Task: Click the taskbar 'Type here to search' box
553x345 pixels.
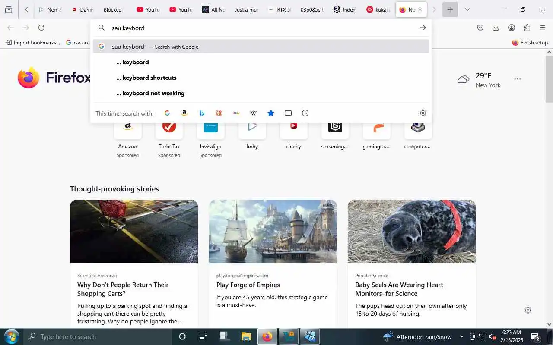Action: coord(98,337)
